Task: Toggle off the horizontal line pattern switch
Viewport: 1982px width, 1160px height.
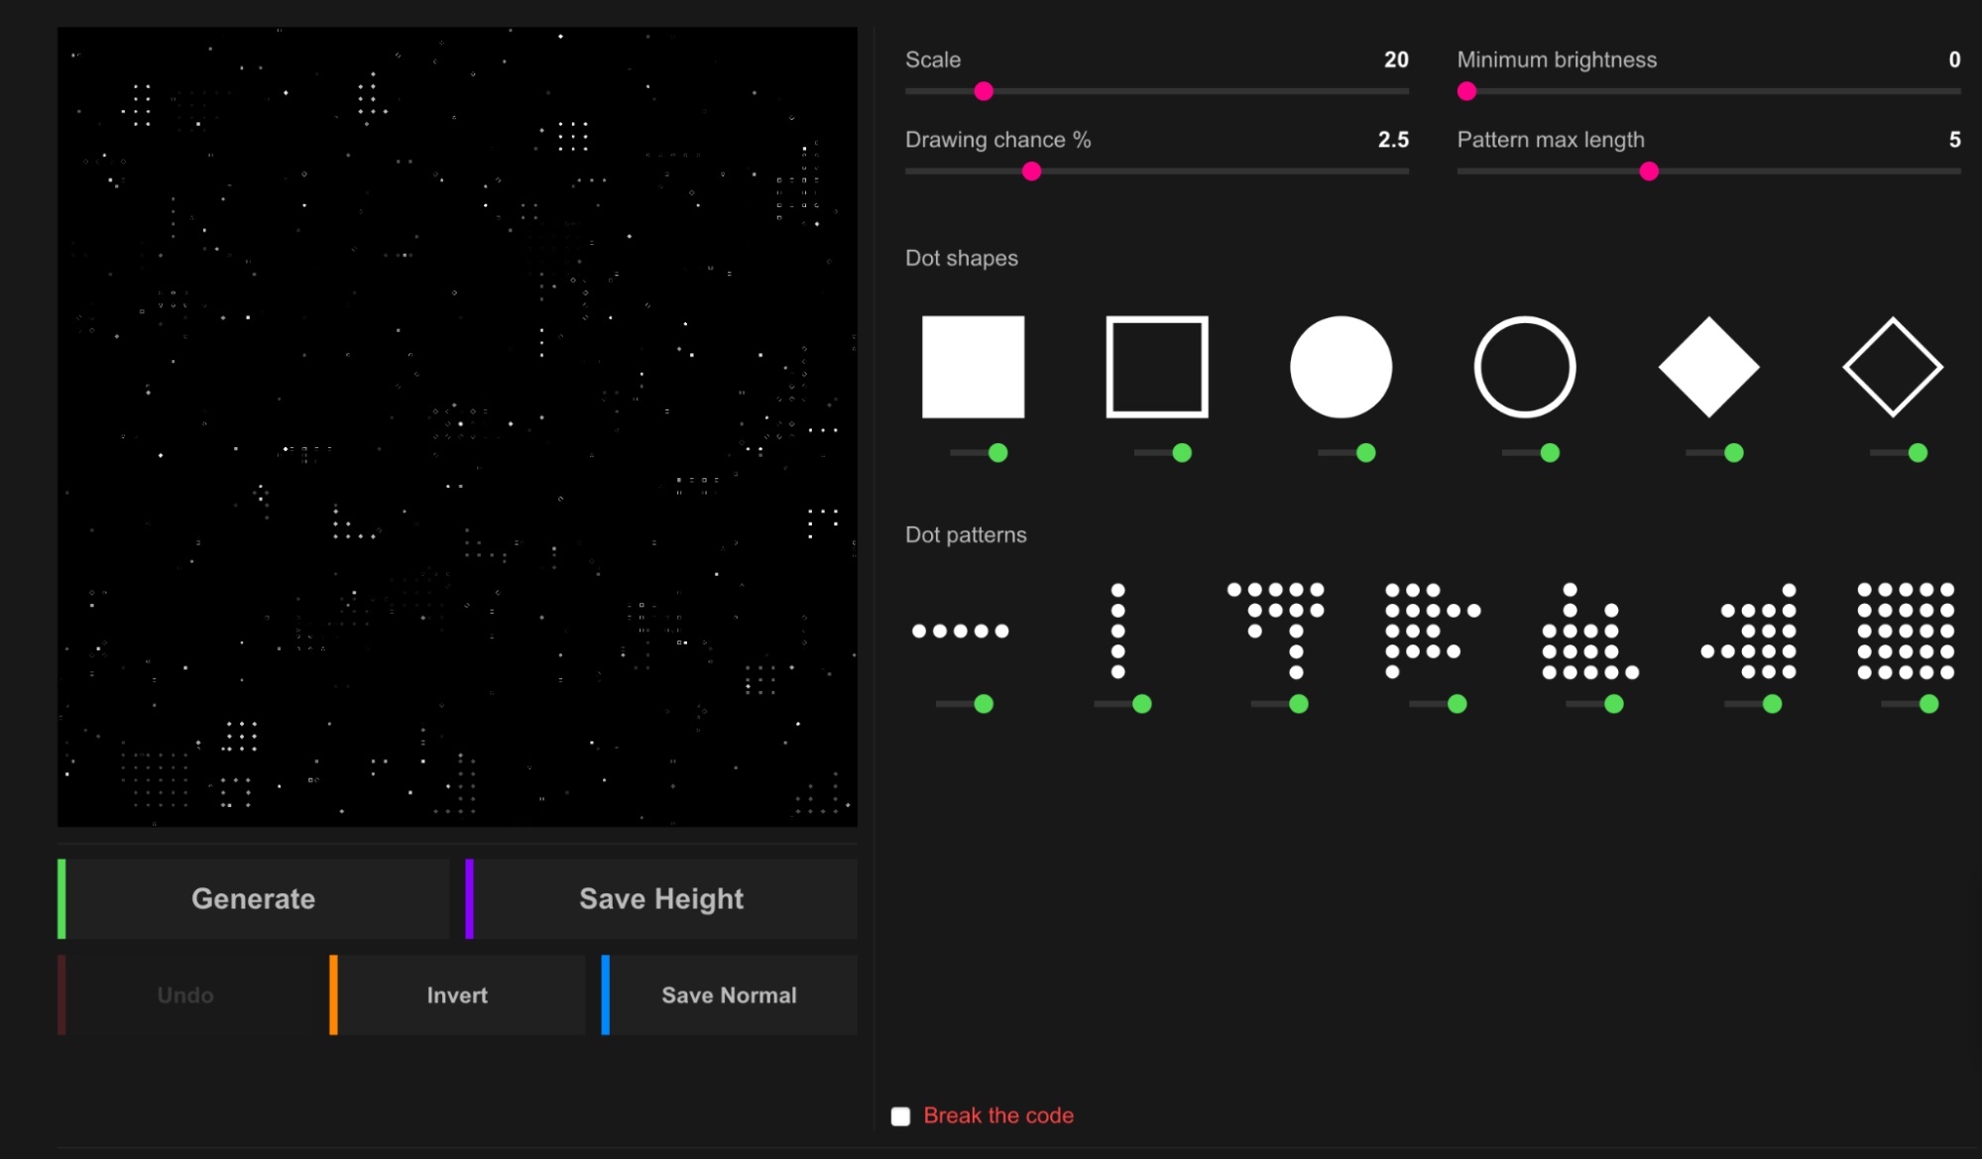Action: click(x=968, y=704)
